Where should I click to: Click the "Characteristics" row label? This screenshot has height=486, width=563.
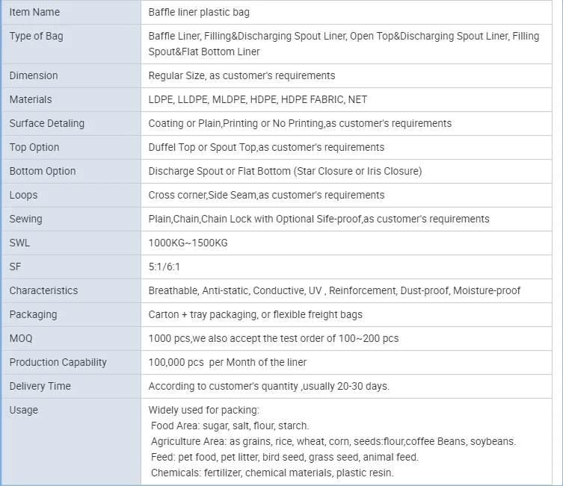[x=43, y=290]
